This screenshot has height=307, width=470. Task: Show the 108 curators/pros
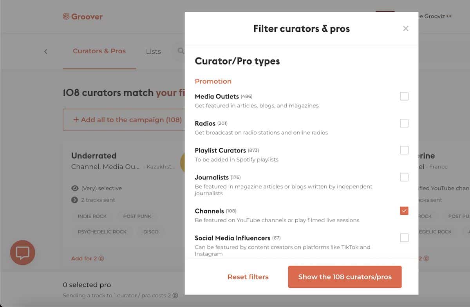pyautogui.click(x=345, y=277)
